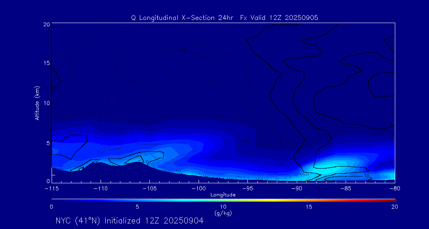Viewport: 429px width, 229px height.
Task: Click the -90 longitude tick label
Action: click(297, 189)
